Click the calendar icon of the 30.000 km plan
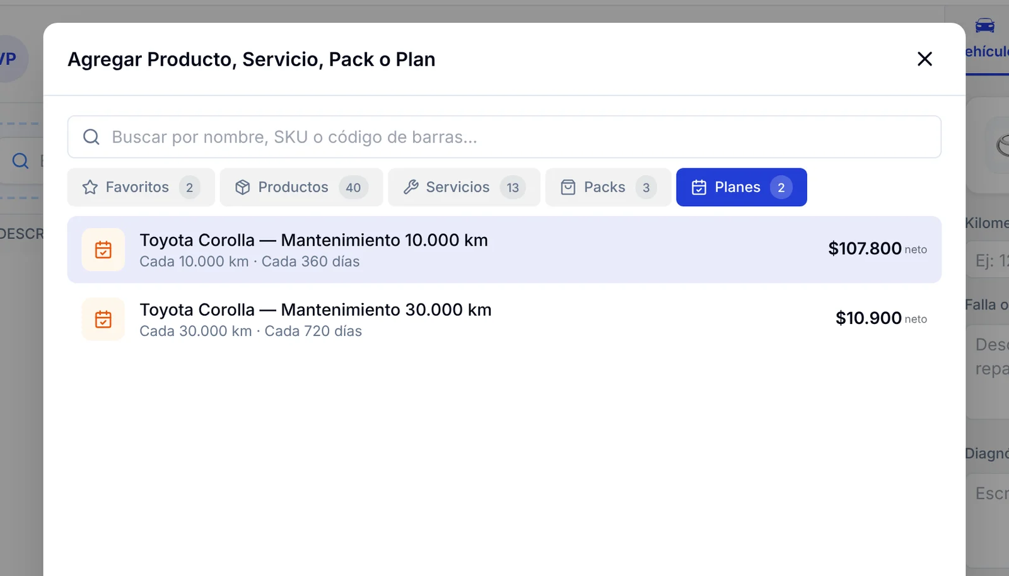Screen dimensions: 1009x576 pos(103,319)
